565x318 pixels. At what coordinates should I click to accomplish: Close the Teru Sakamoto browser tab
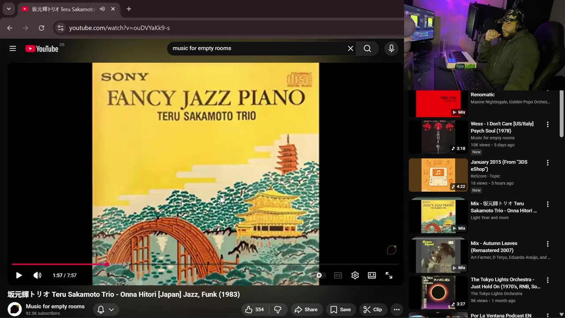pyautogui.click(x=113, y=9)
